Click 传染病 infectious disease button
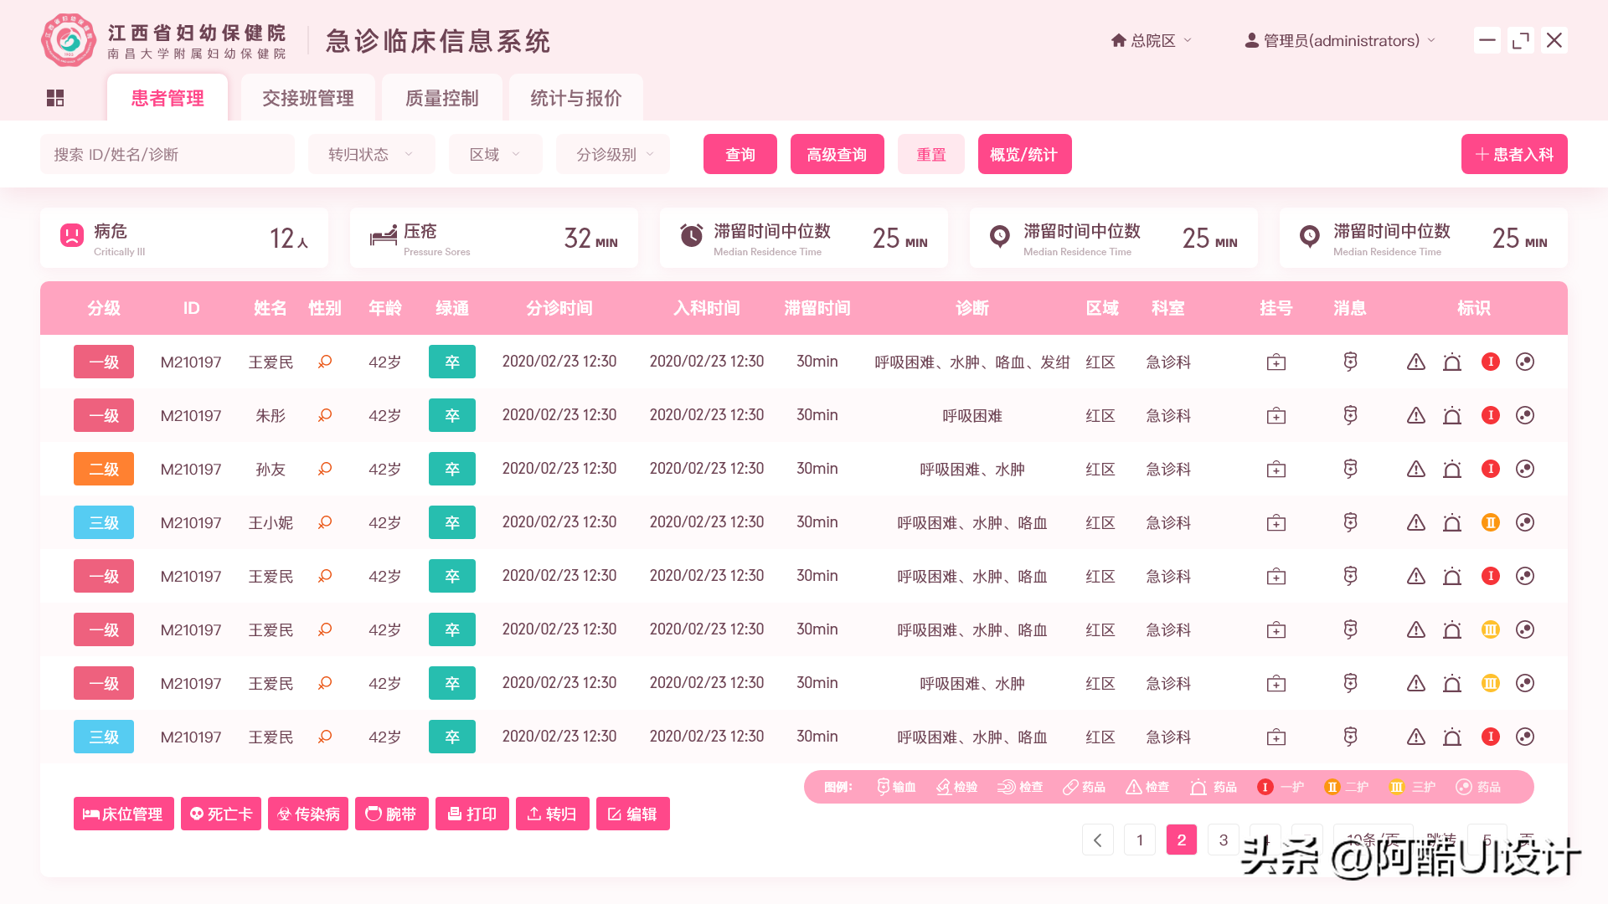 point(308,814)
